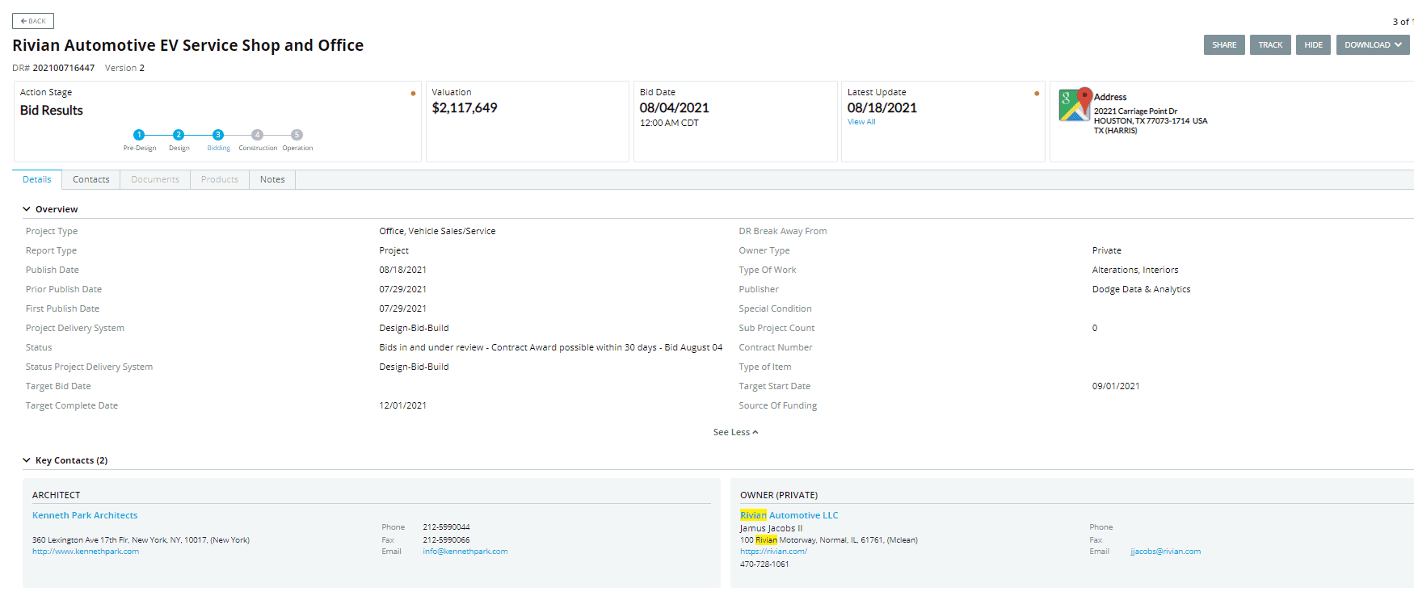The image size is (1414, 600).
Task: Select stage 5 Operation circle
Action: point(297,135)
